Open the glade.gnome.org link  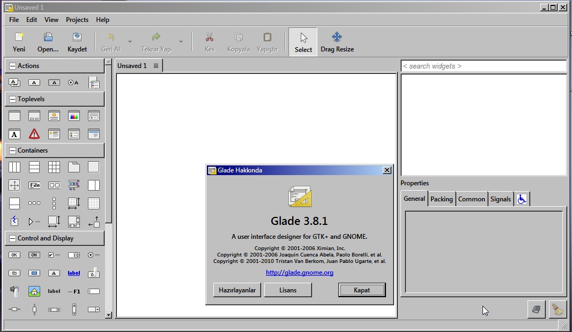pos(300,273)
